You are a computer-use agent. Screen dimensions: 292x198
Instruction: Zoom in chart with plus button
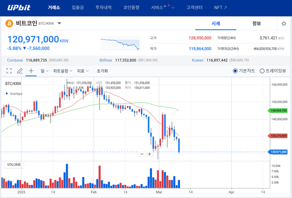click(x=149, y=154)
